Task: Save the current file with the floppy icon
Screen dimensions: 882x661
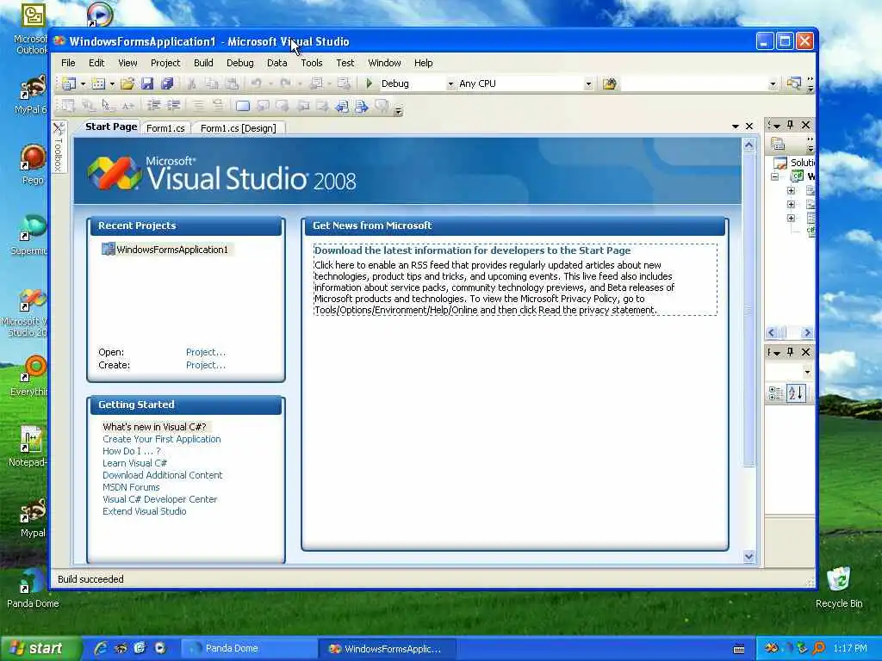Action: [x=147, y=83]
